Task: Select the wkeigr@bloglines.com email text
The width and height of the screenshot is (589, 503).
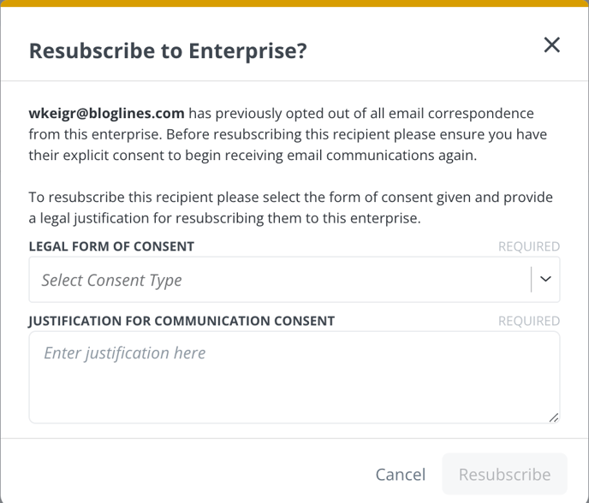Action: 107,114
